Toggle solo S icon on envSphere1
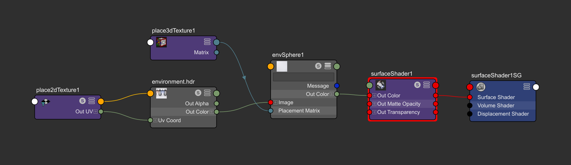The image size is (571, 165). [x=318, y=66]
